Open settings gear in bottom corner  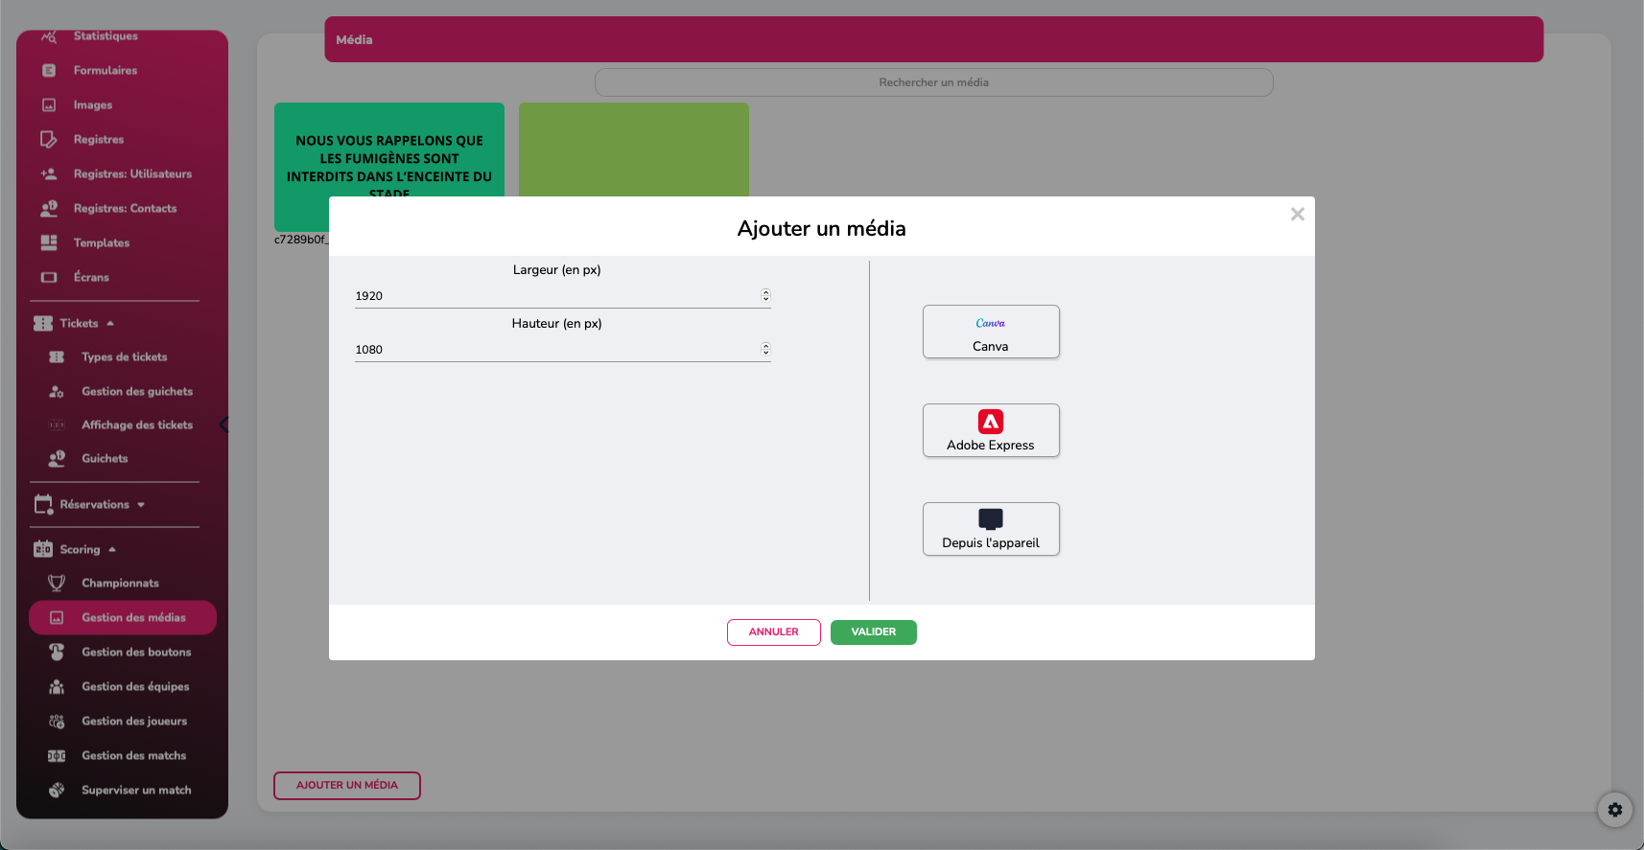[x=1615, y=810]
